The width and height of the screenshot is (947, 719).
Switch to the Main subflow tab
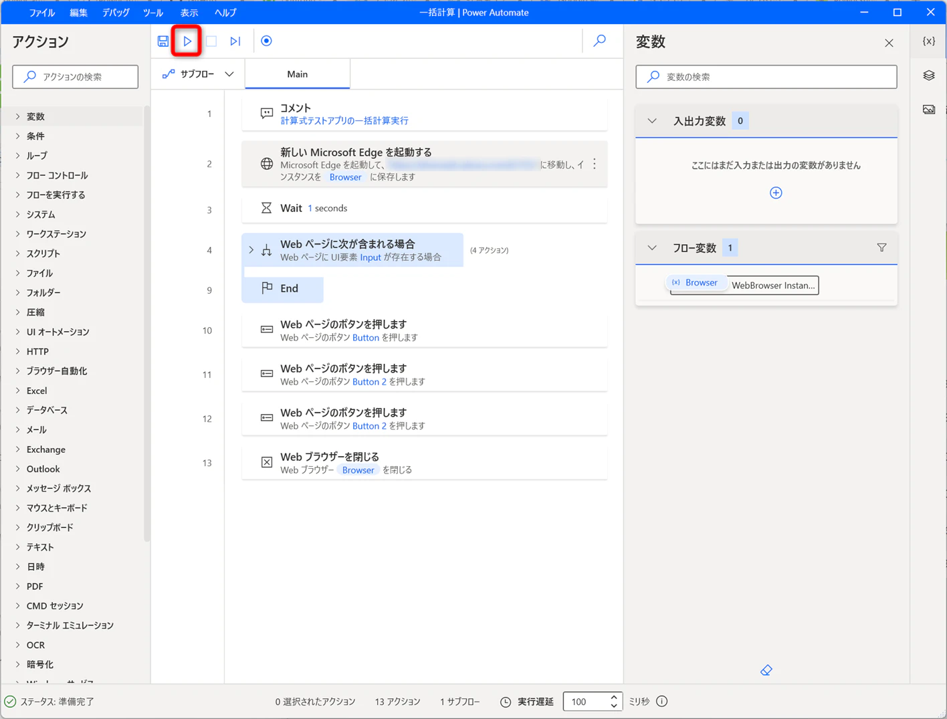pyautogui.click(x=298, y=74)
